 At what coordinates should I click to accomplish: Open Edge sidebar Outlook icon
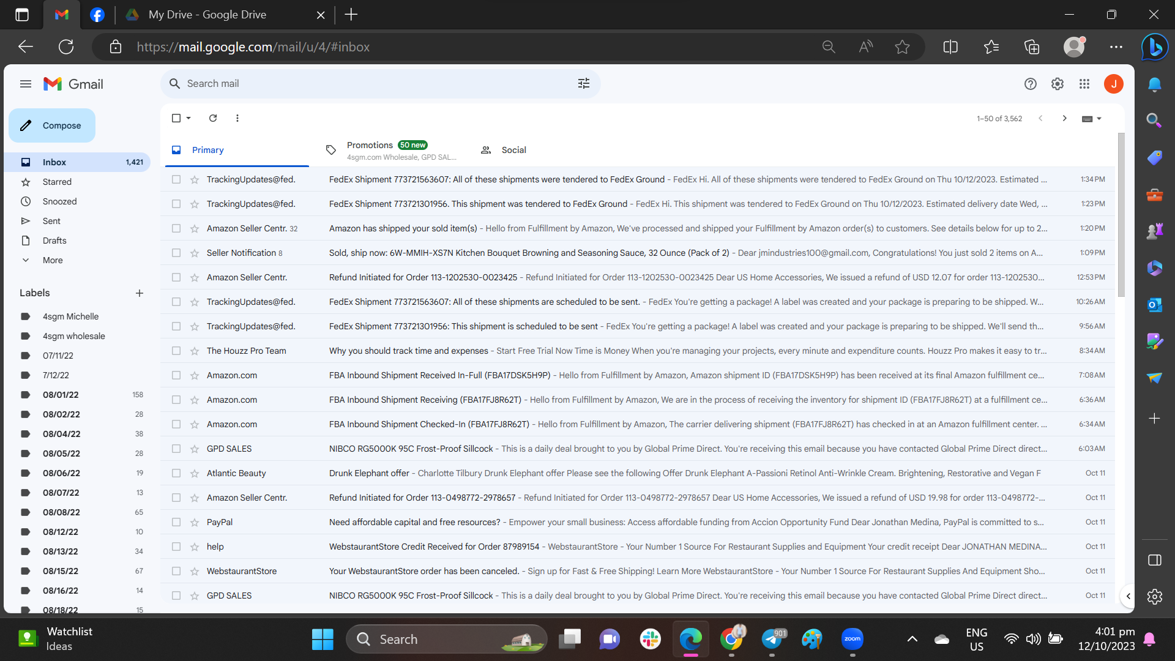(x=1154, y=304)
